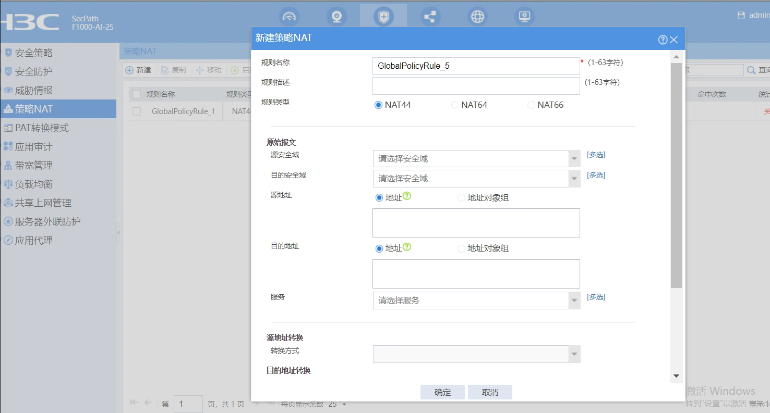Open the share-node objects icon in top navigation

pyautogui.click(x=430, y=17)
